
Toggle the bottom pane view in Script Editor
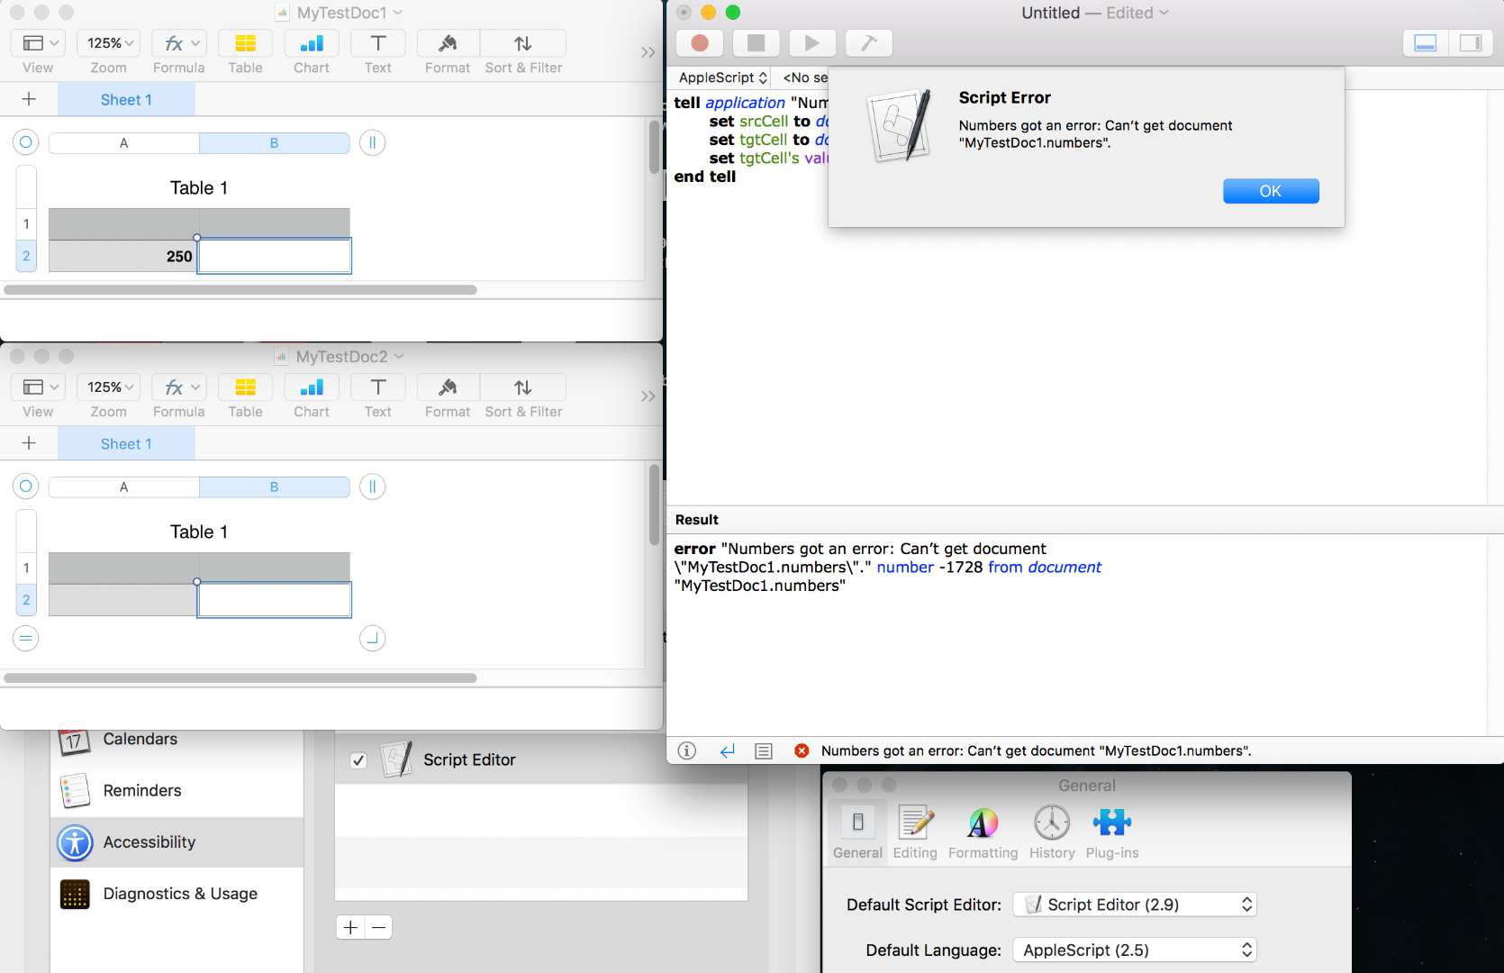tap(1426, 43)
